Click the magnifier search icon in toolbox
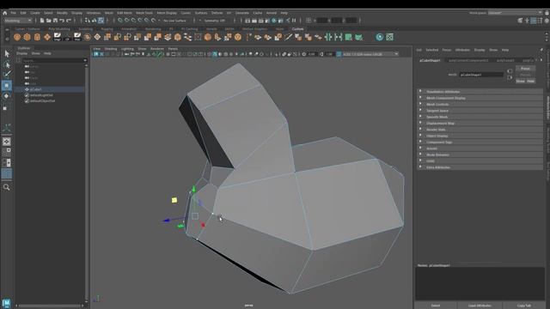The height and width of the screenshot is (309, 550). [6, 187]
